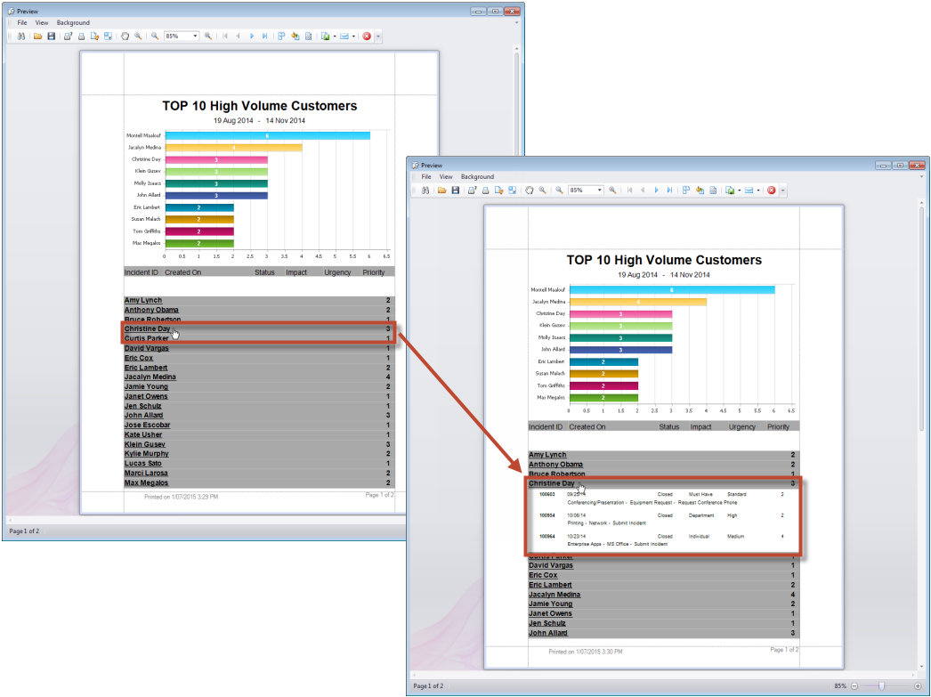Click Save disk icon in back Preview window
The image size is (931, 697).
(52, 36)
